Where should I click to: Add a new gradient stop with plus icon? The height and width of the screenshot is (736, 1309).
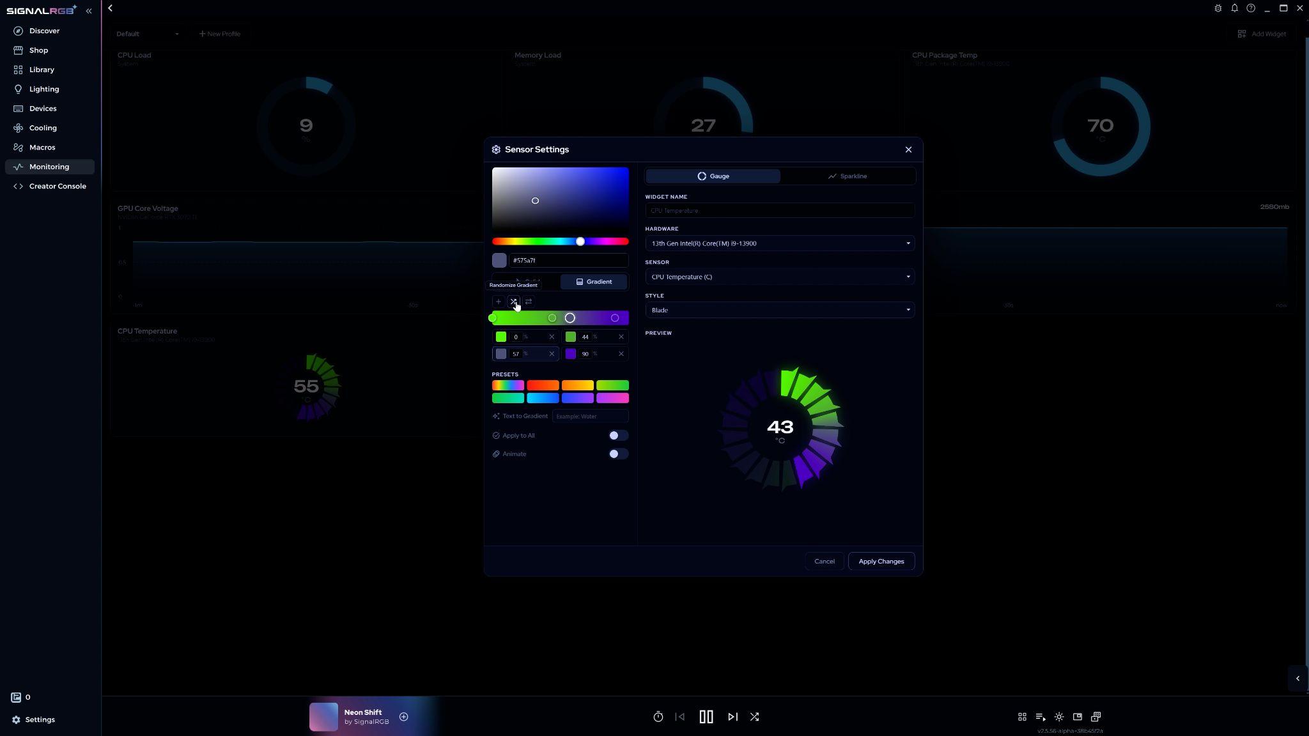pyautogui.click(x=499, y=302)
